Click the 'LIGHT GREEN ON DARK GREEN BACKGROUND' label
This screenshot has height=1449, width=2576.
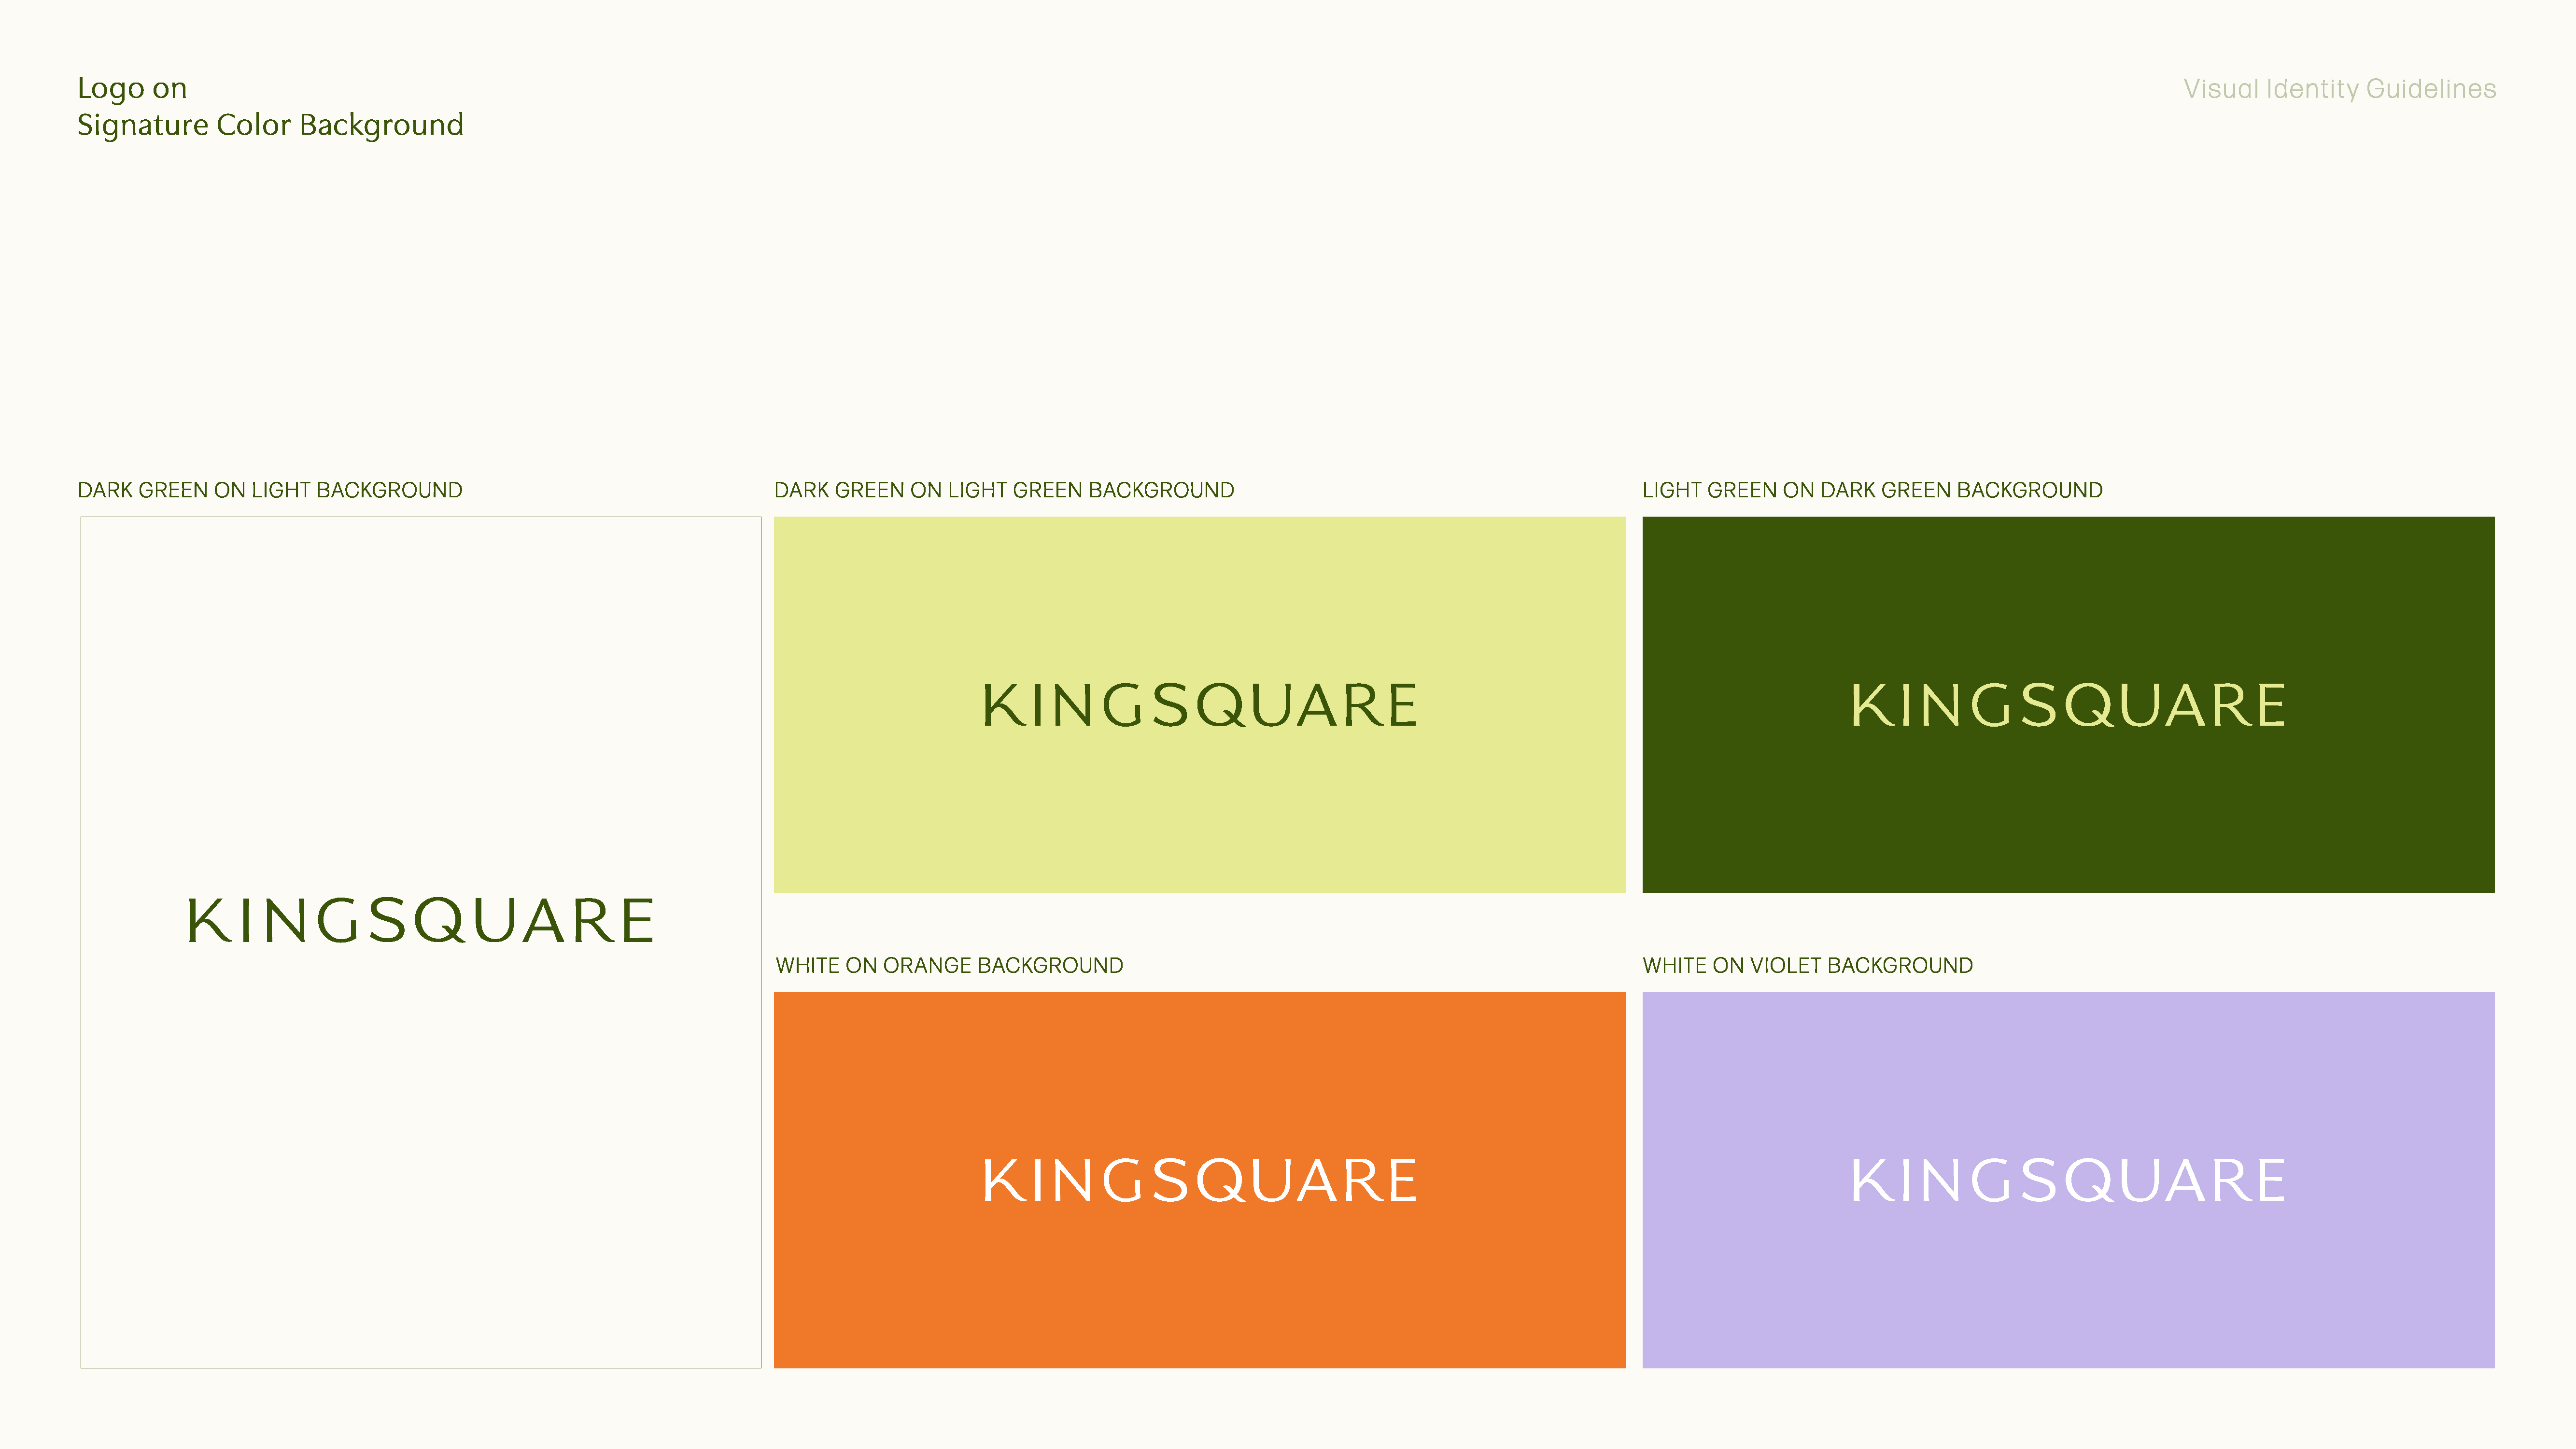click(x=1872, y=490)
